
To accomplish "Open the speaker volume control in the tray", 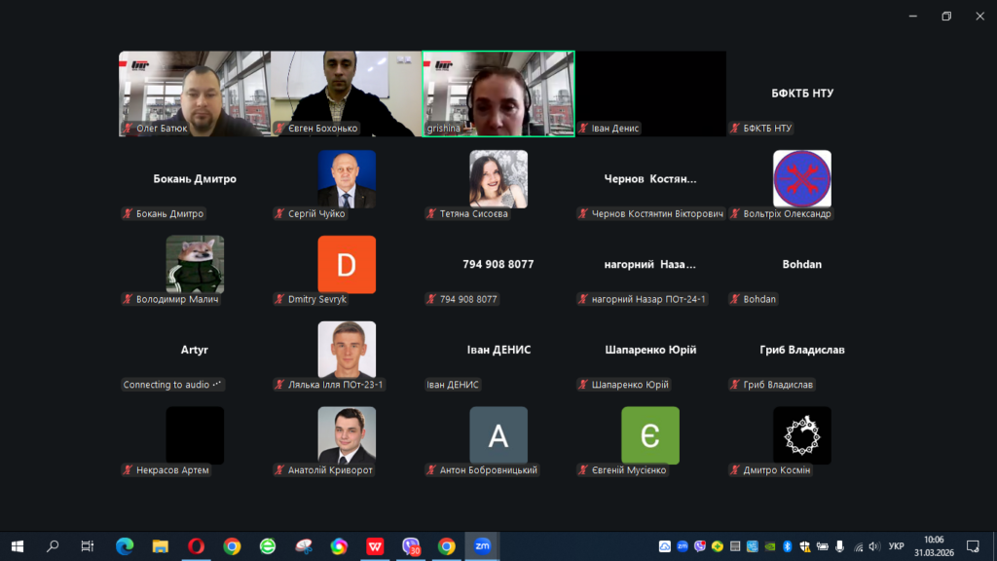I will tap(873, 546).
